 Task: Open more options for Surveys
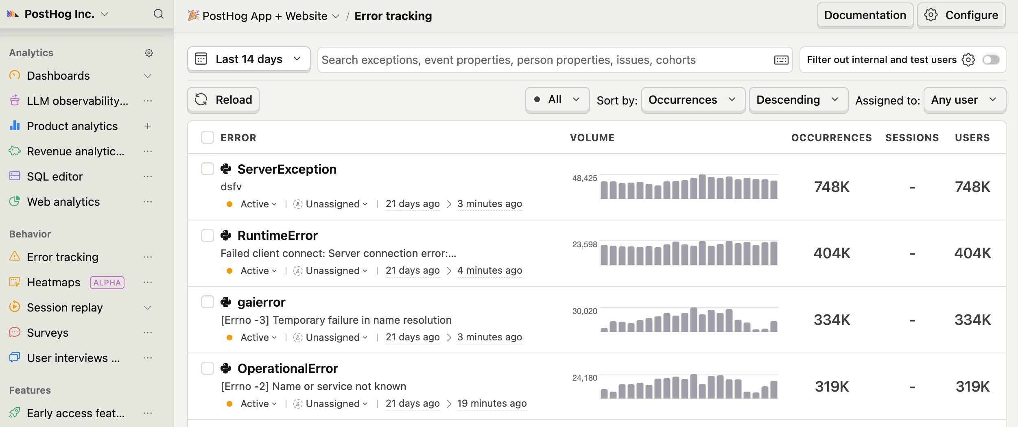pyautogui.click(x=148, y=333)
